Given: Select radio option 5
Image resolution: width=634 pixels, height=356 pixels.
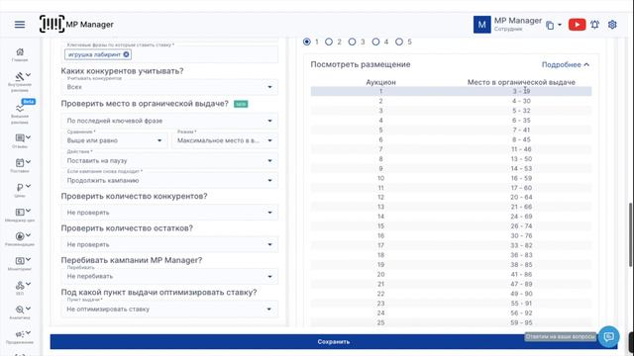Looking at the screenshot, I should (399, 42).
